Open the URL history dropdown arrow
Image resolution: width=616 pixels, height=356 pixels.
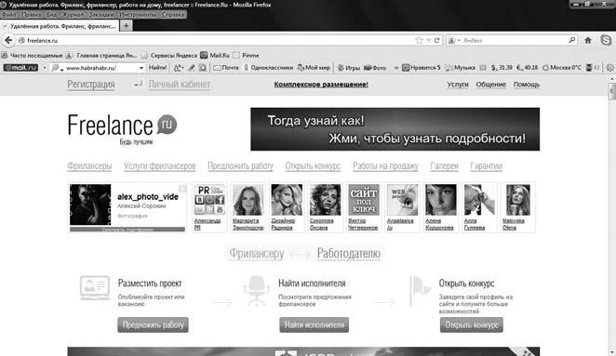428,40
